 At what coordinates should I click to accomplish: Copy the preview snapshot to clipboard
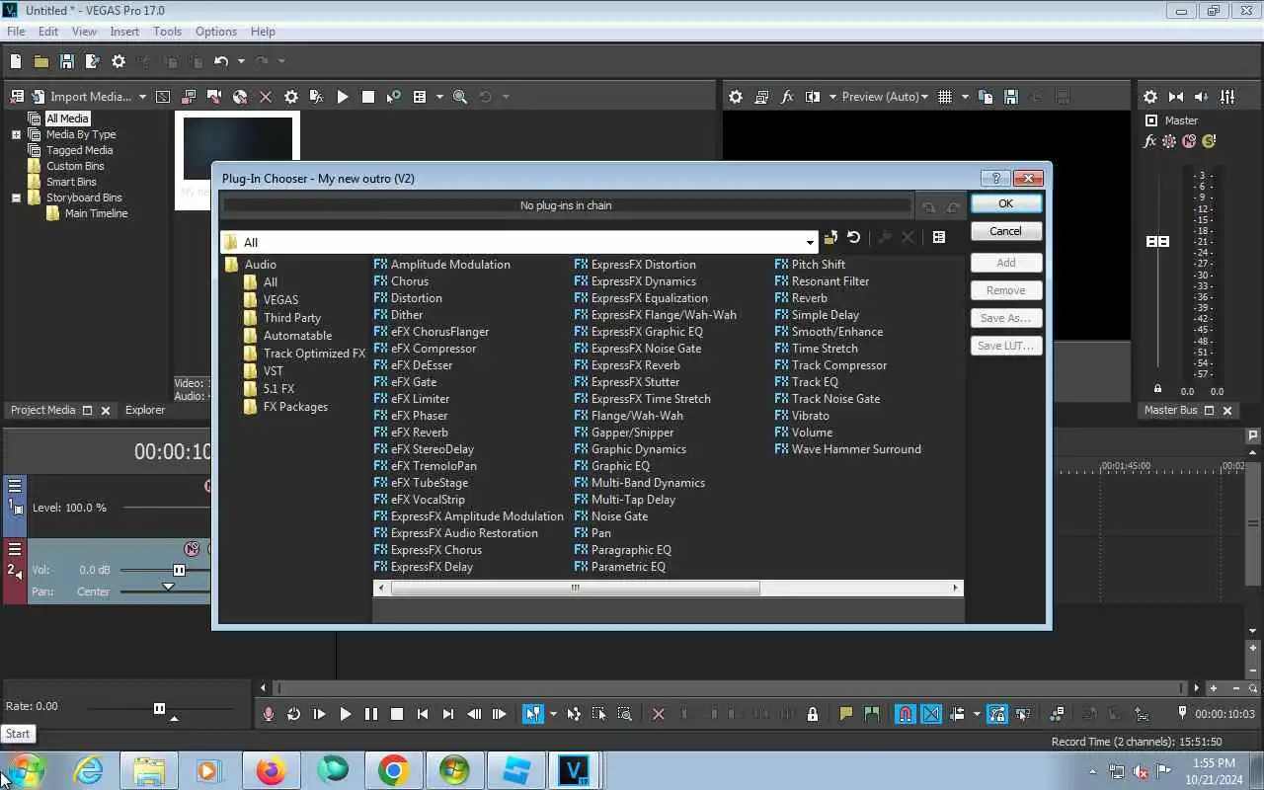tap(985, 97)
